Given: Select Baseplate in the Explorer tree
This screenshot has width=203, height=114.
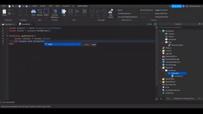Looking at the screenshot, I should coord(172,39).
